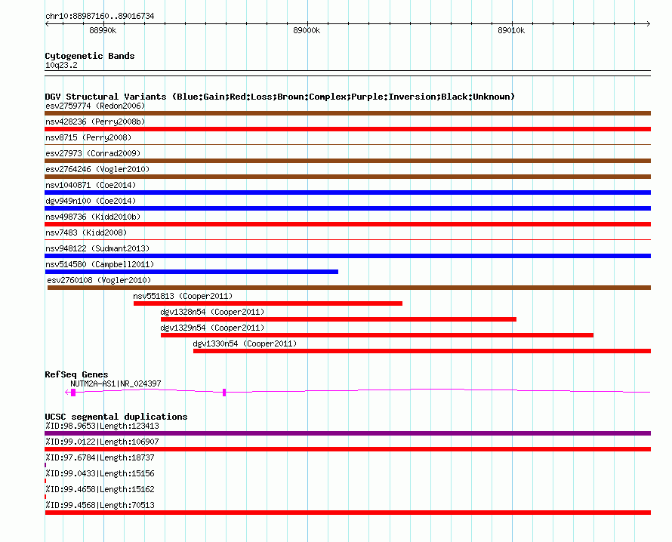Click the 89010k ruler tick label
Screen dimensions: 672x542
pos(511,30)
